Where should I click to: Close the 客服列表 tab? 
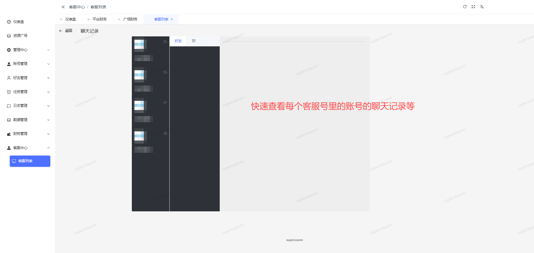click(172, 19)
